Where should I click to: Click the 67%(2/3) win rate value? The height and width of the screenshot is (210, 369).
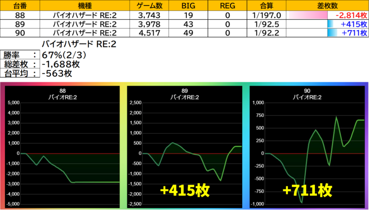[64, 55]
